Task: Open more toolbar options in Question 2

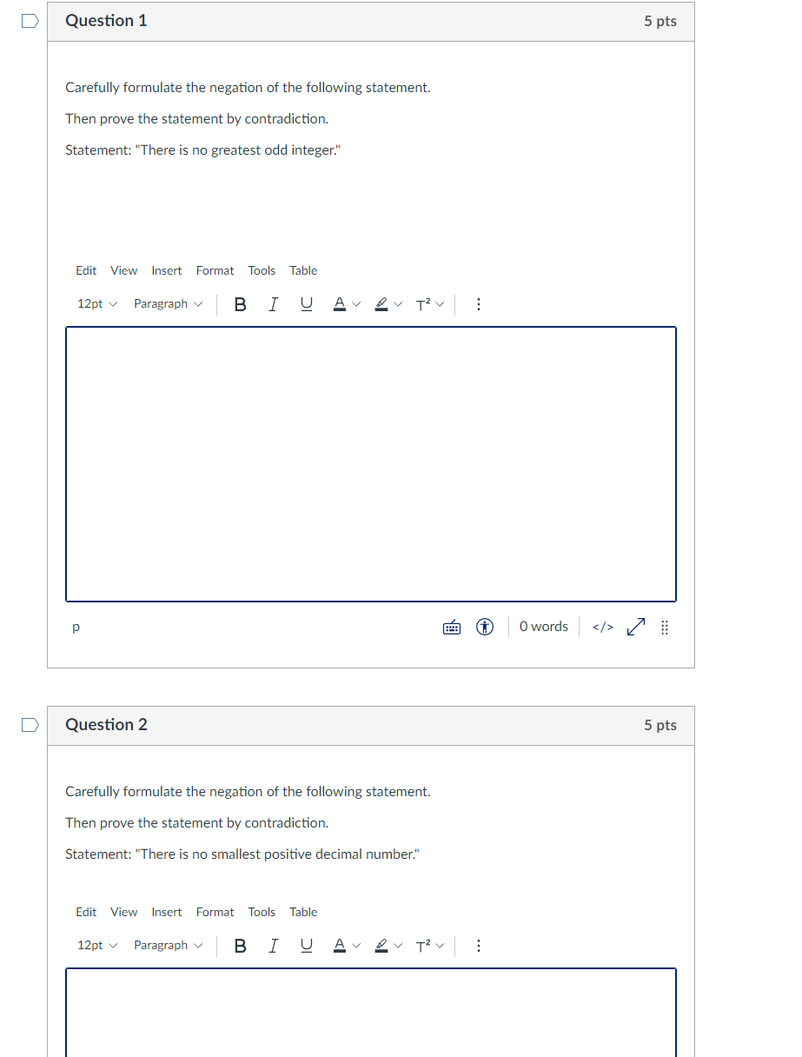Action: pyautogui.click(x=479, y=946)
